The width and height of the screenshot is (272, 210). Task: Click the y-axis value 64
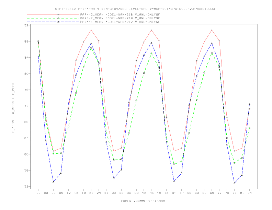[x=26, y=138]
